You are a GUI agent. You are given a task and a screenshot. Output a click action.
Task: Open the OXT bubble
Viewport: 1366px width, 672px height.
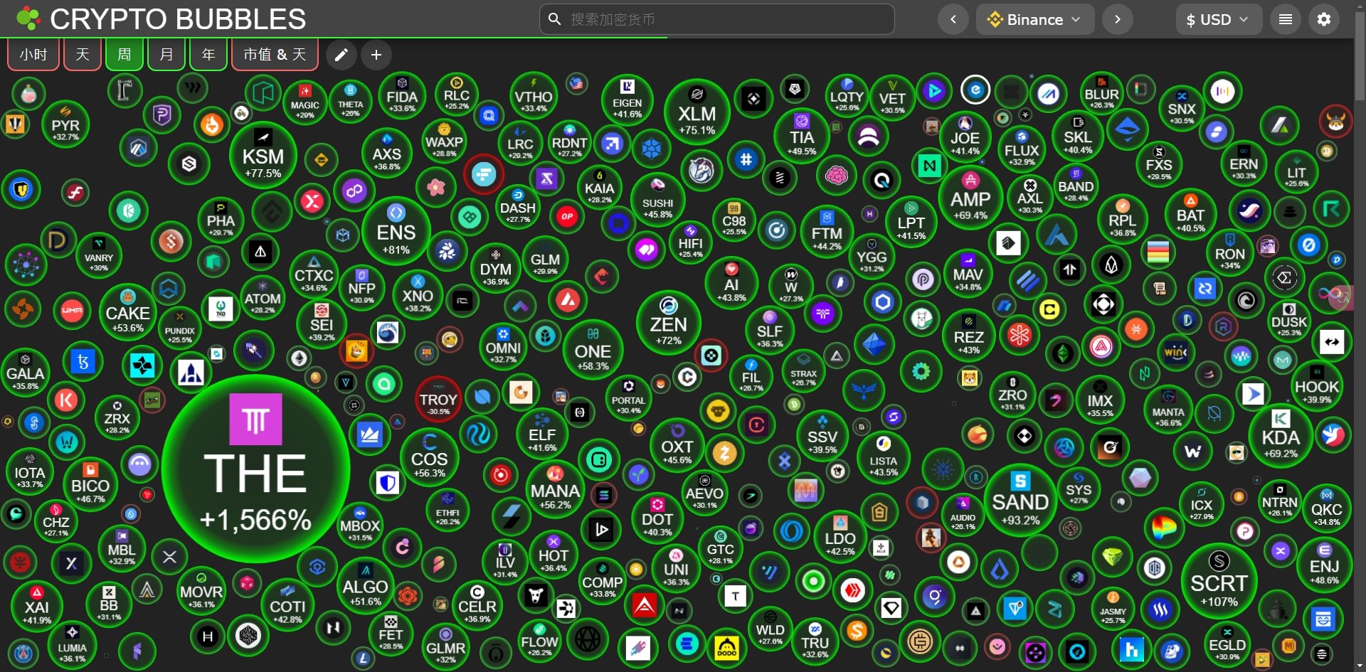(x=677, y=446)
